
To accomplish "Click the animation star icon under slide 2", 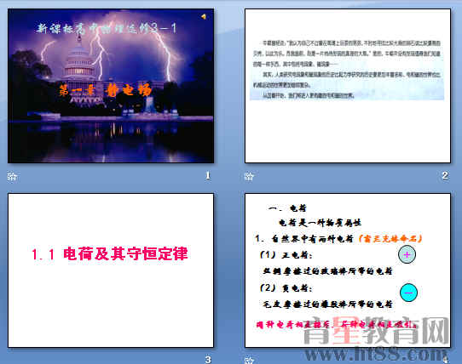I will (249, 176).
